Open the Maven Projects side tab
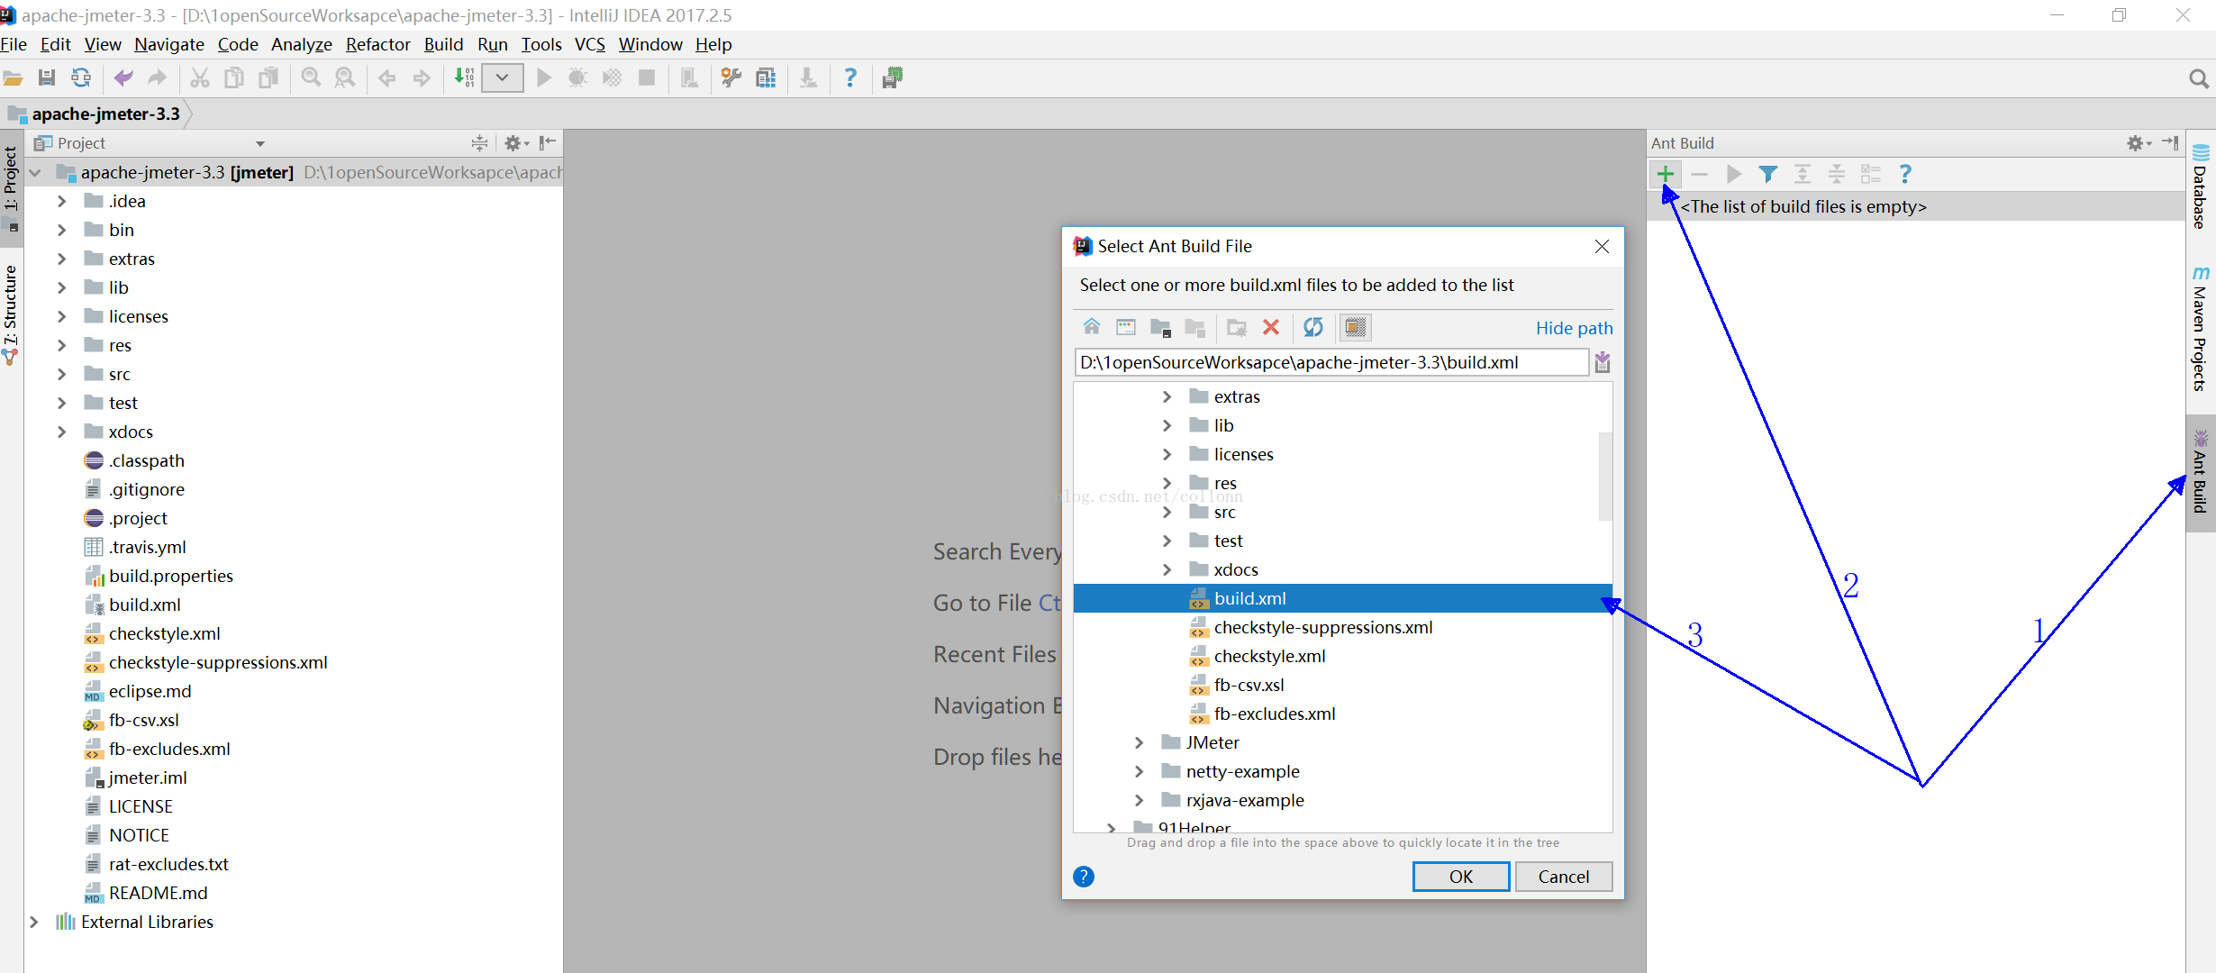Viewport: 2216px width, 973px height. pos(2200,329)
